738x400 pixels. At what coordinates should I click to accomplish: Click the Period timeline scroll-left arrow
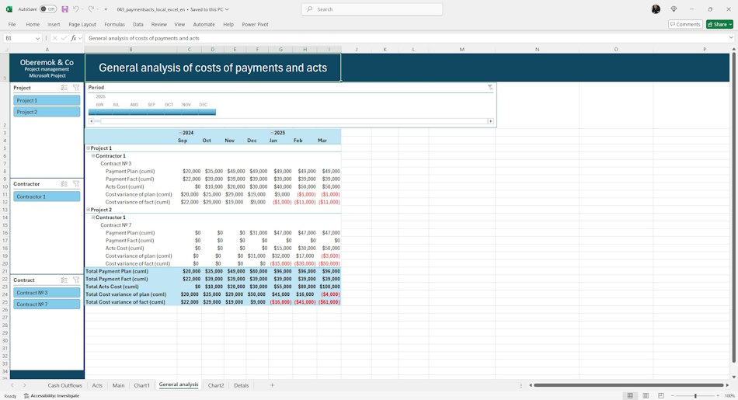click(92, 121)
